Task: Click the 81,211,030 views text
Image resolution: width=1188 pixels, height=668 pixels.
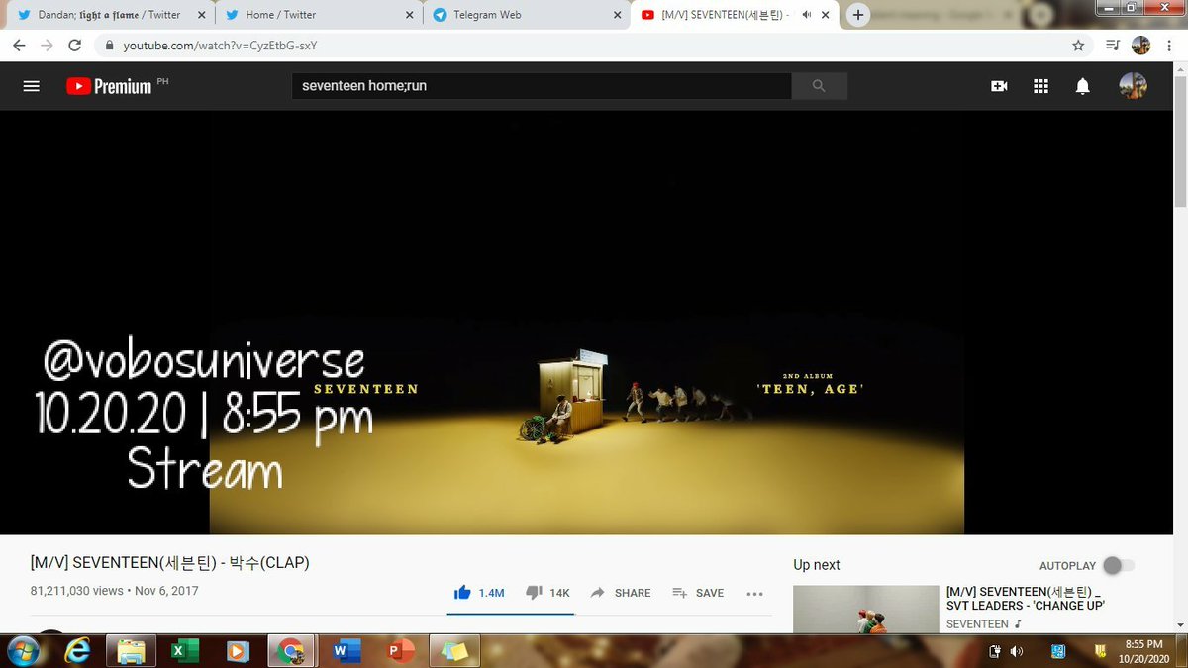Action: 77,591
